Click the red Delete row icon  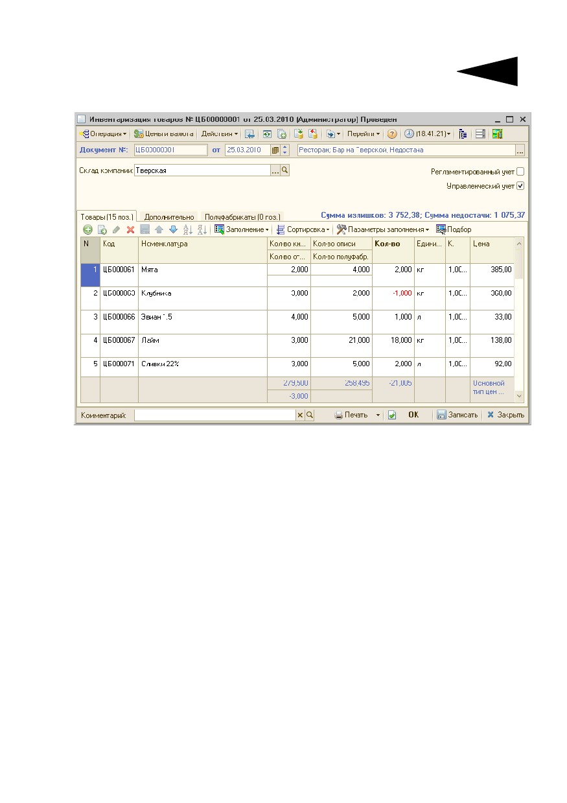[x=130, y=229]
